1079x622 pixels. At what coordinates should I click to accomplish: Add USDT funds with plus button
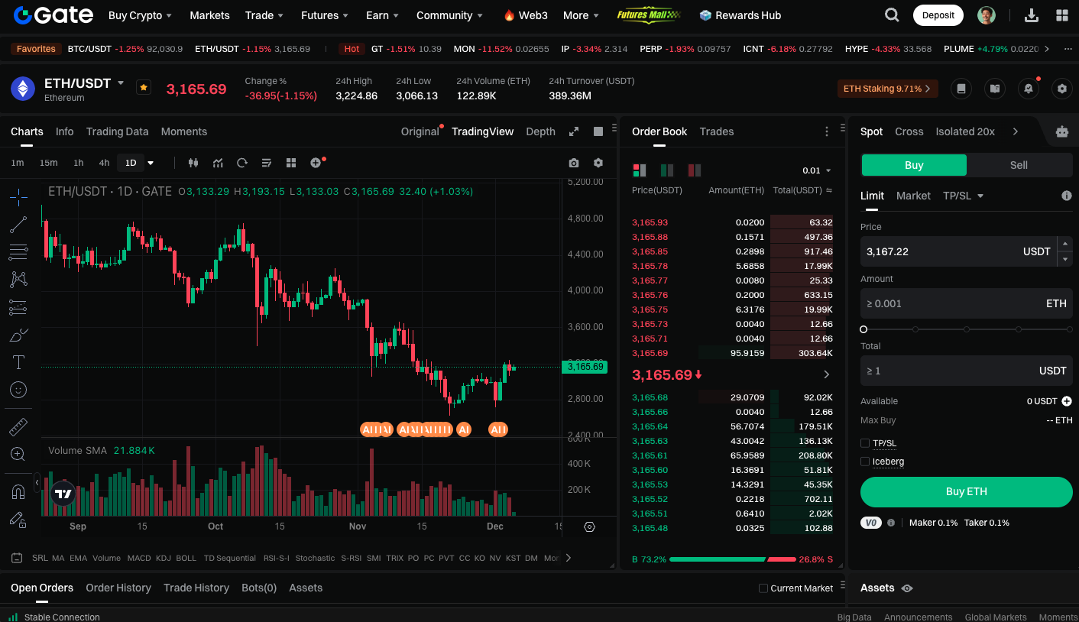(x=1067, y=401)
